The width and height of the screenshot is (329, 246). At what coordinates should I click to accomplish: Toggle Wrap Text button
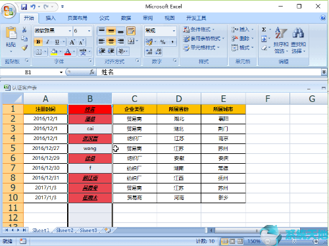point(131,31)
